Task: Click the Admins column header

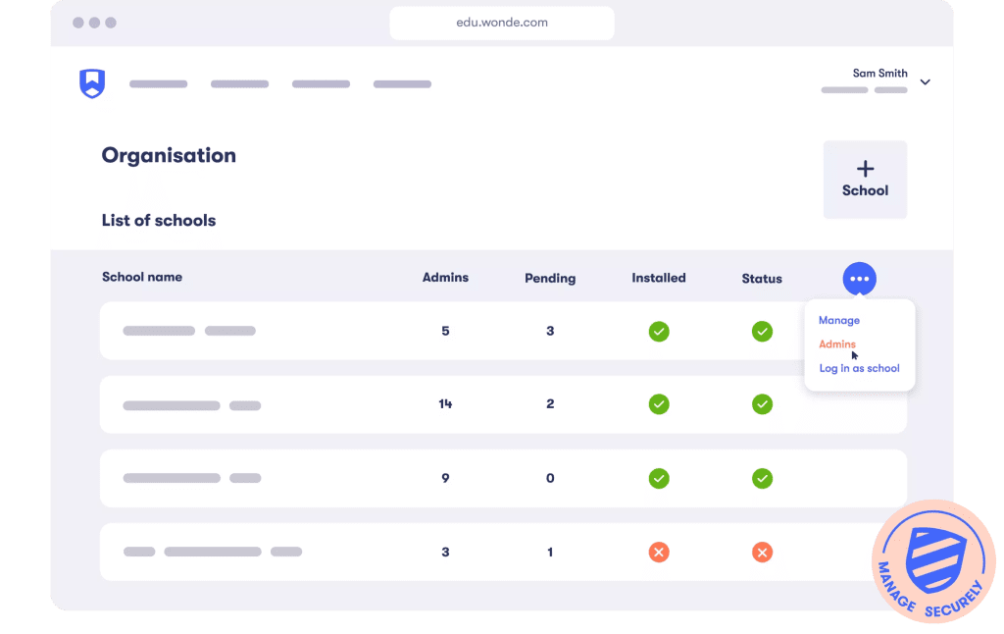Action: pyautogui.click(x=445, y=278)
